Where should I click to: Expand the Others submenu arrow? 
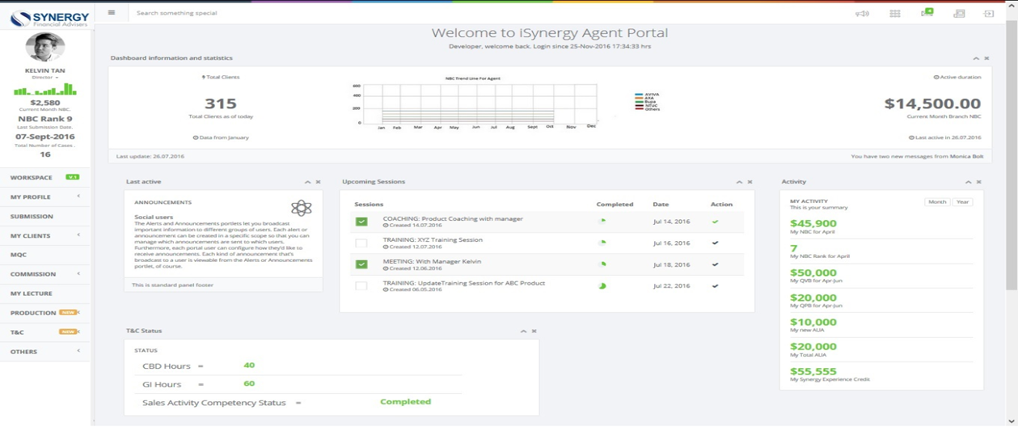pyautogui.click(x=78, y=352)
